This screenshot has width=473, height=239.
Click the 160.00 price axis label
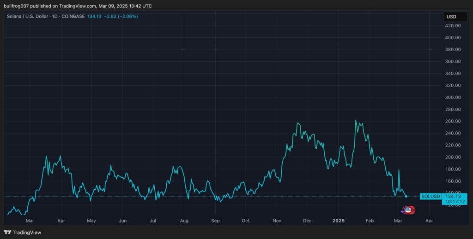pyautogui.click(x=453, y=181)
